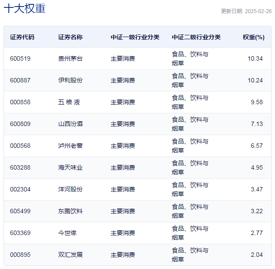Click the 中证一级行业分类 column header

(x=135, y=37)
